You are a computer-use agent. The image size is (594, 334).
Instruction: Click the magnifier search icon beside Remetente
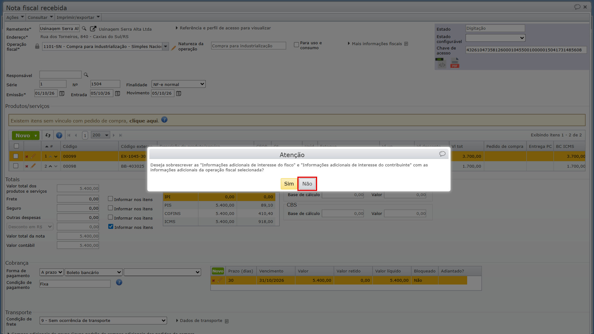(84, 28)
